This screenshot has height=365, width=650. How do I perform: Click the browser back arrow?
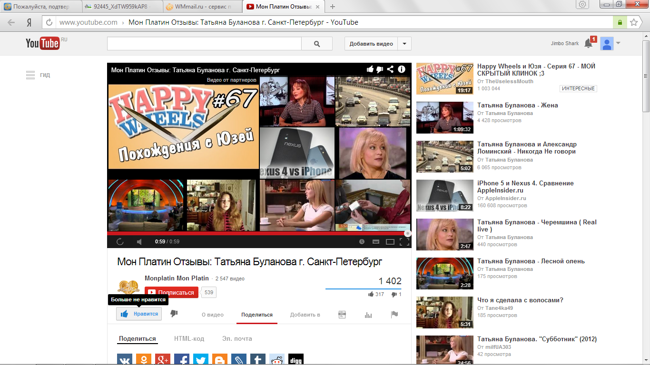tap(11, 22)
